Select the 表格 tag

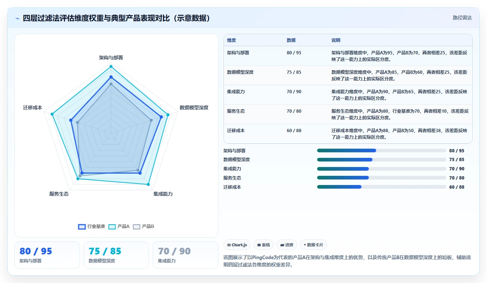[264, 245]
